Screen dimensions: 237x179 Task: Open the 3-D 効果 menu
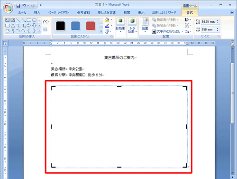(x=132, y=25)
